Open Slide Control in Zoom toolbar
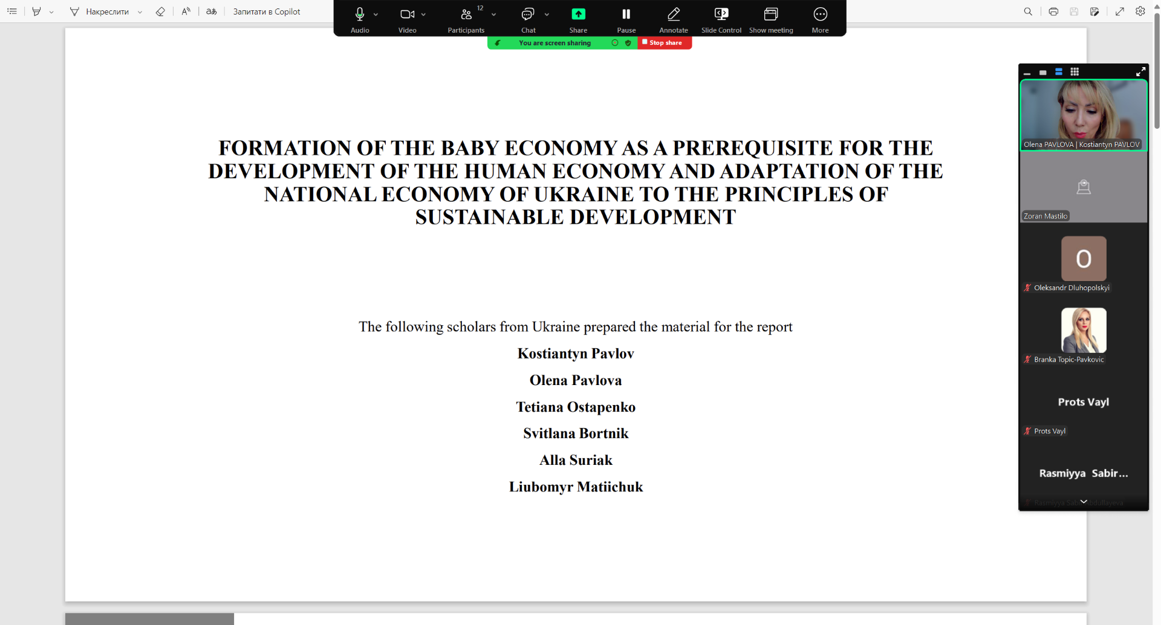 point(721,15)
